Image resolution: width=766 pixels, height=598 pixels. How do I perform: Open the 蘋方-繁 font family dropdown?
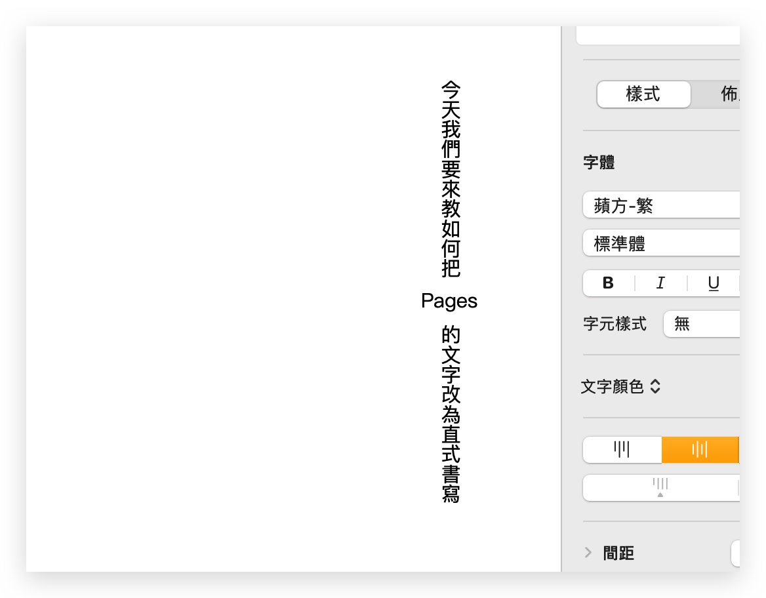pyautogui.click(x=662, y=205)
